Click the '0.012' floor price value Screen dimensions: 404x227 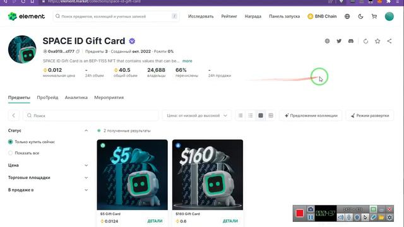pyautogui.click(x=55, y=70)
